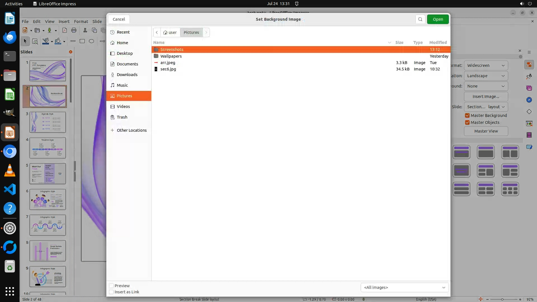Image resolution: width=537 pixels, height=302 pixels.
Task: Open the sidebar Properties deck icon
Action: pos(529,65)
